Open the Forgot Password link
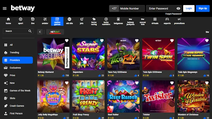The height and width of the screenshot is (119, 212). [x=174, y=14]
